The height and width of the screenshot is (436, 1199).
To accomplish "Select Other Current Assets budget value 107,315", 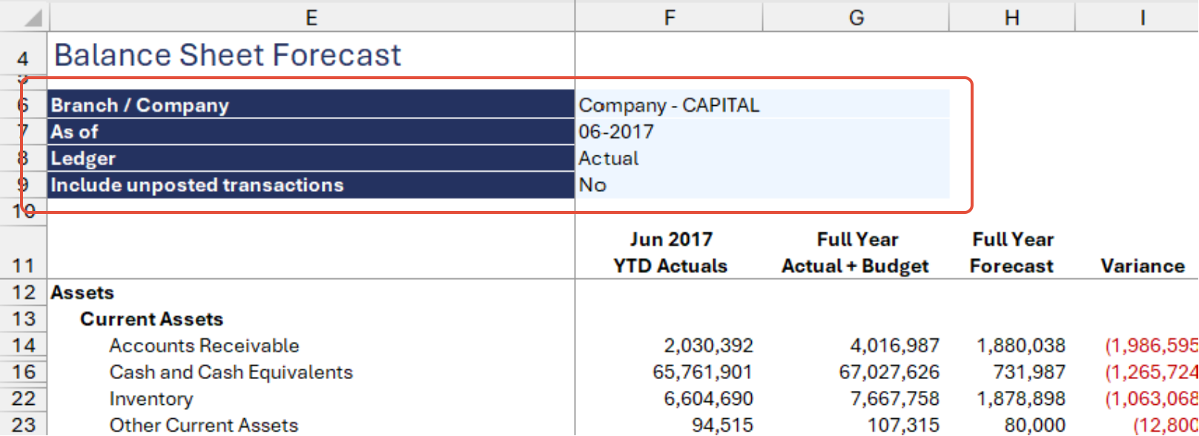I will [903, 426].
